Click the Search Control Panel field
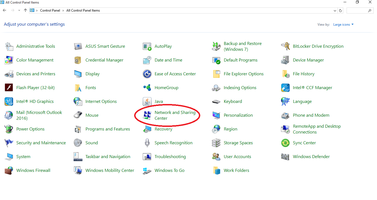This screenshot has width=377, height=200. (x=360, y=10)
